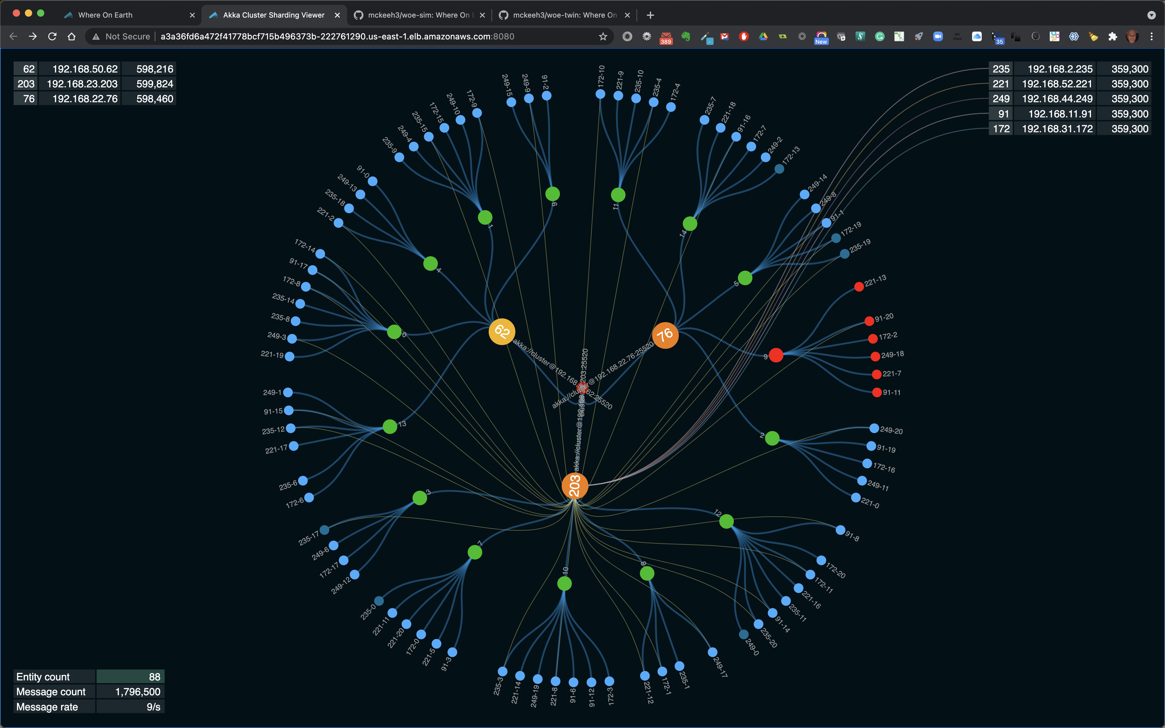Click the orange cluster node 203
Viewport: 1165px width, 728px height.
[575, 486]
